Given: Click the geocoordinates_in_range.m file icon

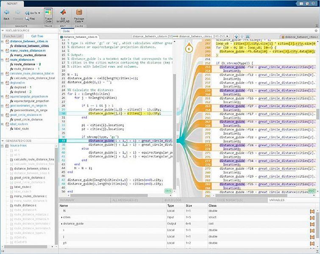Looking at the screenshot, I should click(x=7, y=105).
